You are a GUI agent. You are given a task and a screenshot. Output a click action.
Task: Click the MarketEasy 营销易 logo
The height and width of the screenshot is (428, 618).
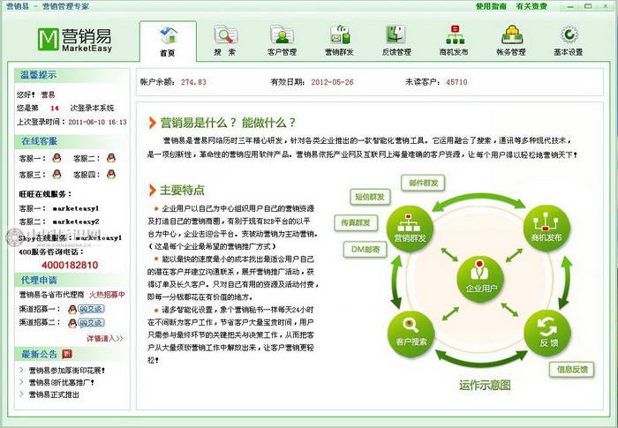tap(75, 40)
